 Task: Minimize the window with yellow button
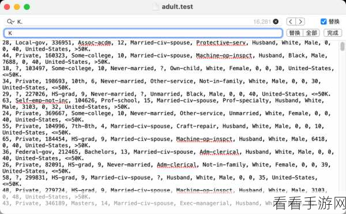[17, 7]
